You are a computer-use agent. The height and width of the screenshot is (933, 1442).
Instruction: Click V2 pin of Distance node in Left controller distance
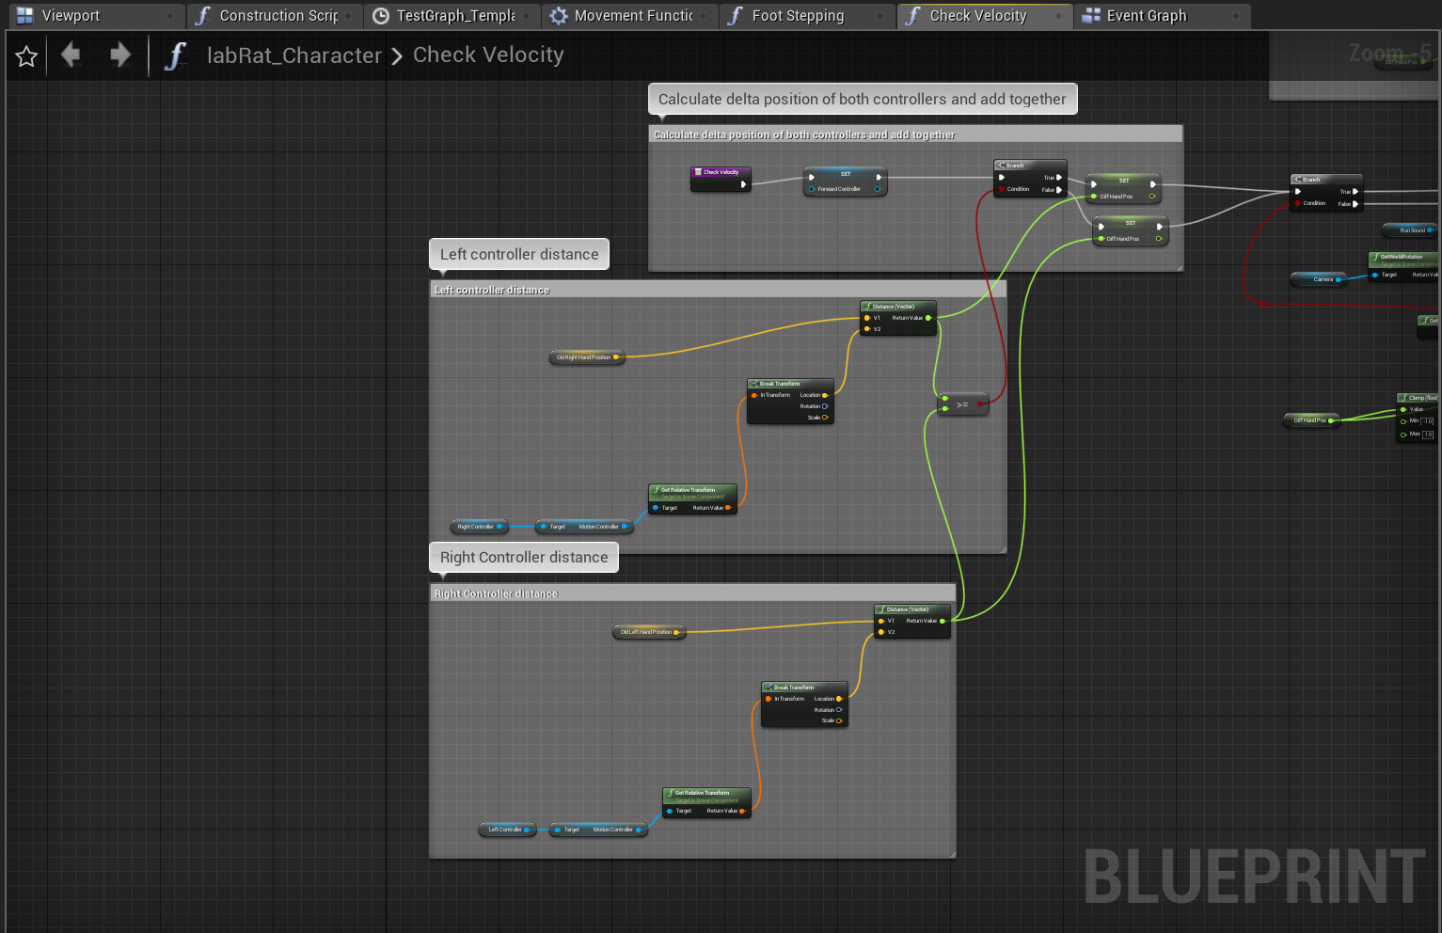pyautogui.click(x=867, y=329)
